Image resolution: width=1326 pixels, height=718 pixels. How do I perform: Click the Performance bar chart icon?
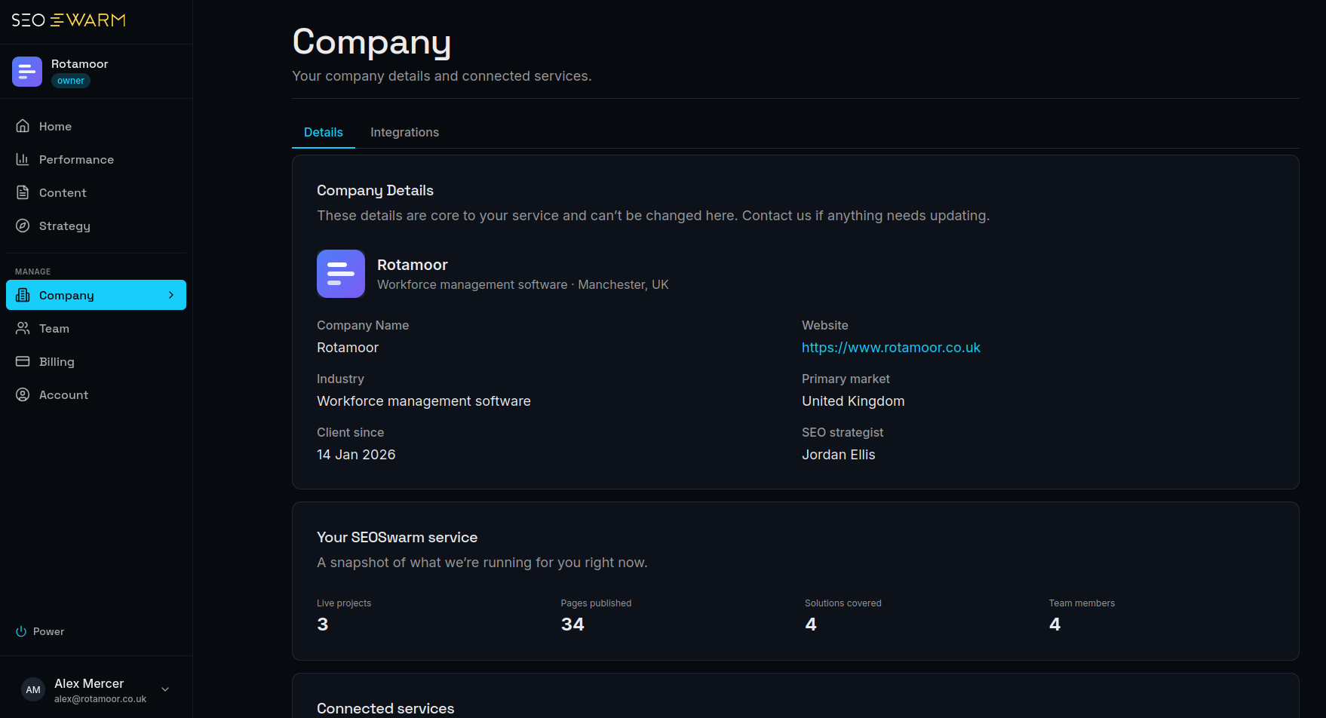pos(23,159)
